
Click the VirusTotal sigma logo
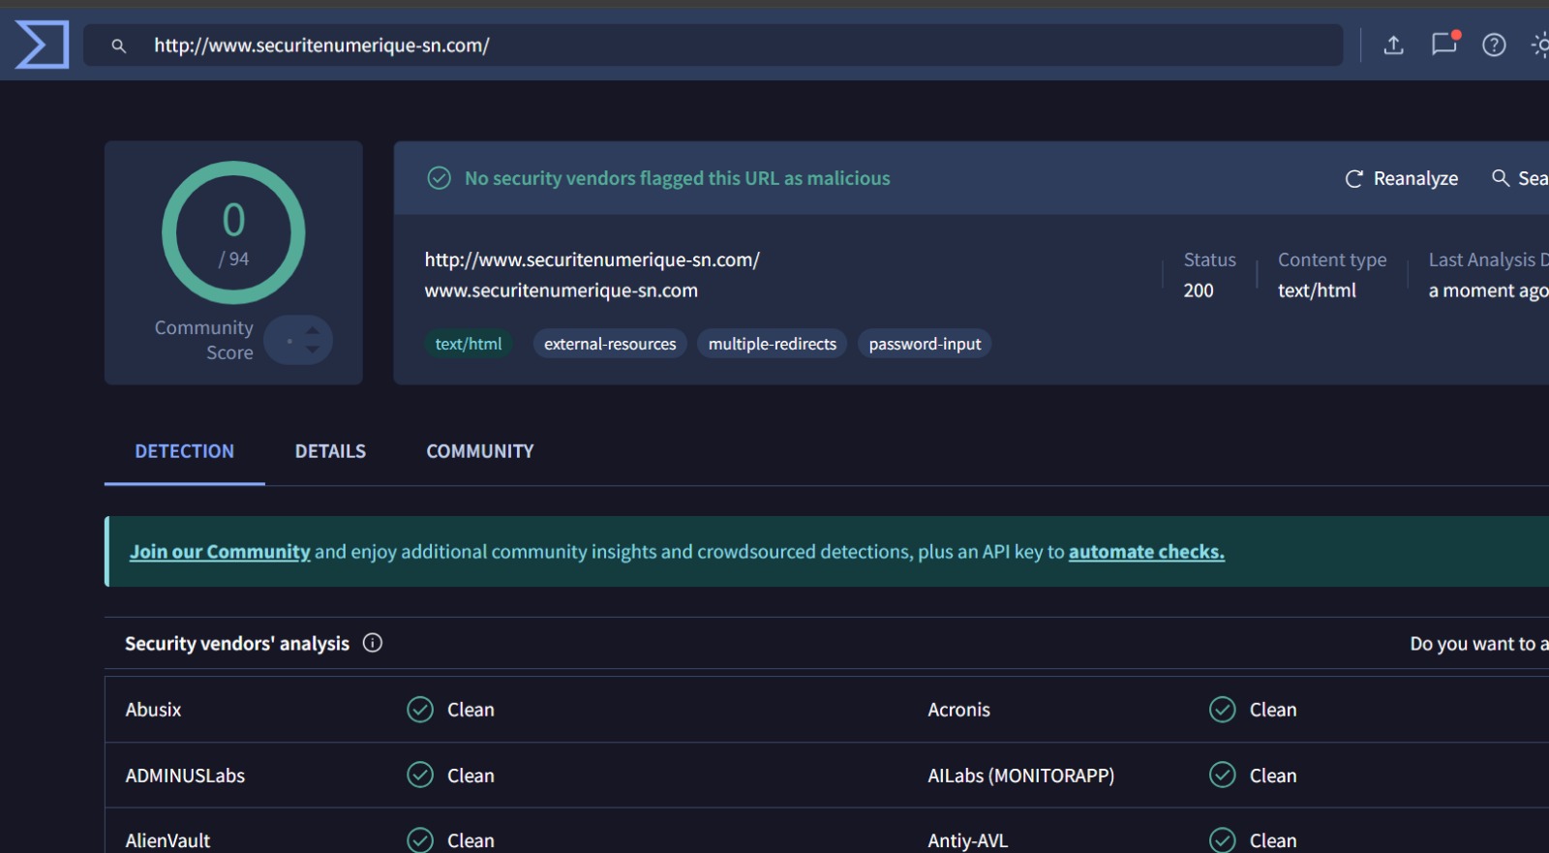(42, 45)
